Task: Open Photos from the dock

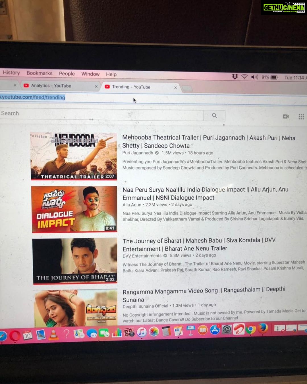Action: point(154,332)
